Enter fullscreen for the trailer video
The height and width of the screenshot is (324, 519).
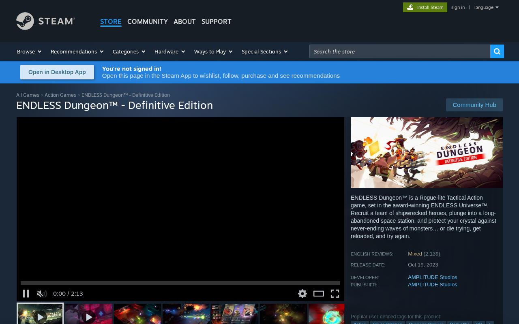pyautogui.click(x=335, y=294)
